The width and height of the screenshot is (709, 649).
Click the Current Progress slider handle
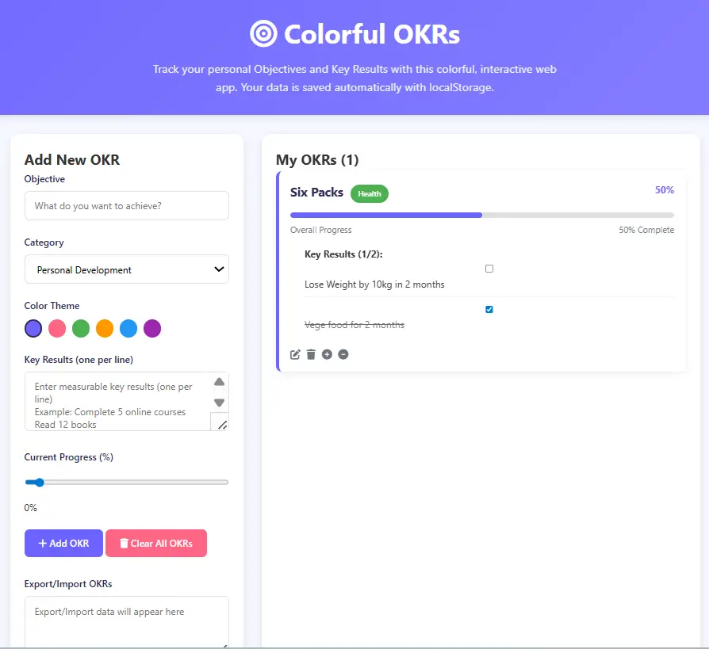39,482
